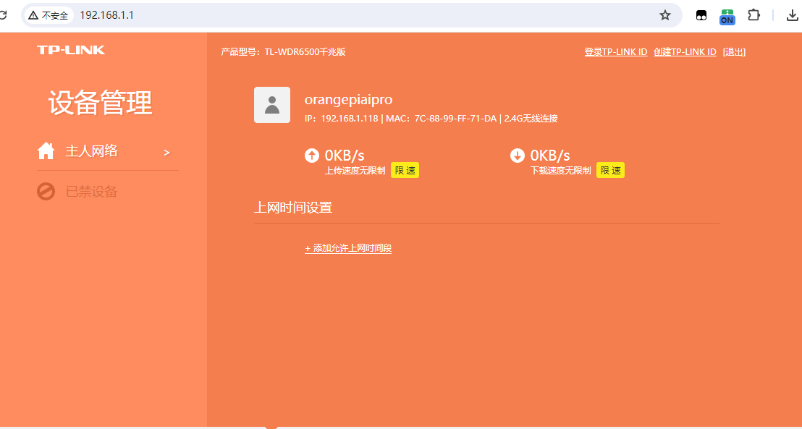Viewport: 802px width, 429px height.
Task: Open the 登录TP-LINK ID link
Action: pyautogui.click(x=615, y=52)
